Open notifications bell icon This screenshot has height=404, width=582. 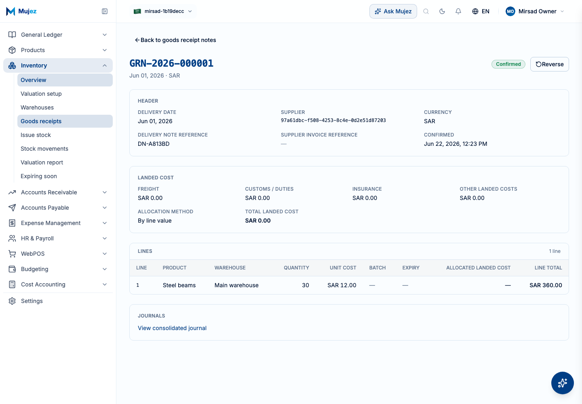458,11
